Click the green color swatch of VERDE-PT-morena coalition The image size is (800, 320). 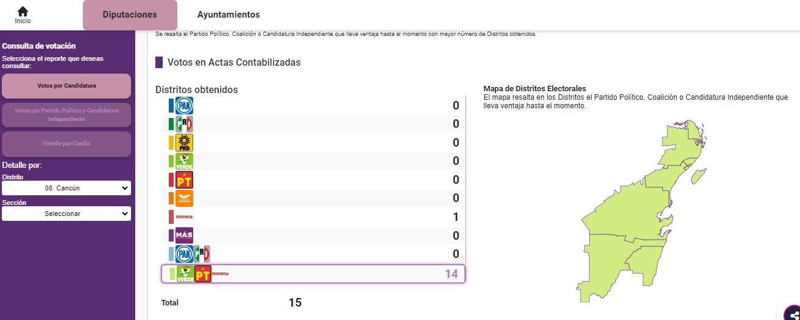(x=172, y=274)
